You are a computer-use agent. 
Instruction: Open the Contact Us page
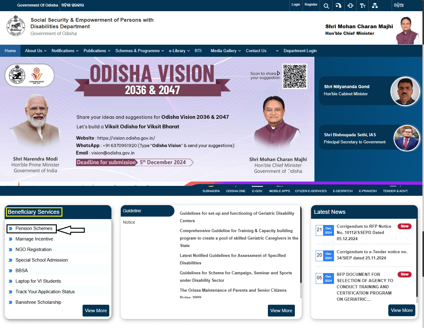click(x=256, y=51)
